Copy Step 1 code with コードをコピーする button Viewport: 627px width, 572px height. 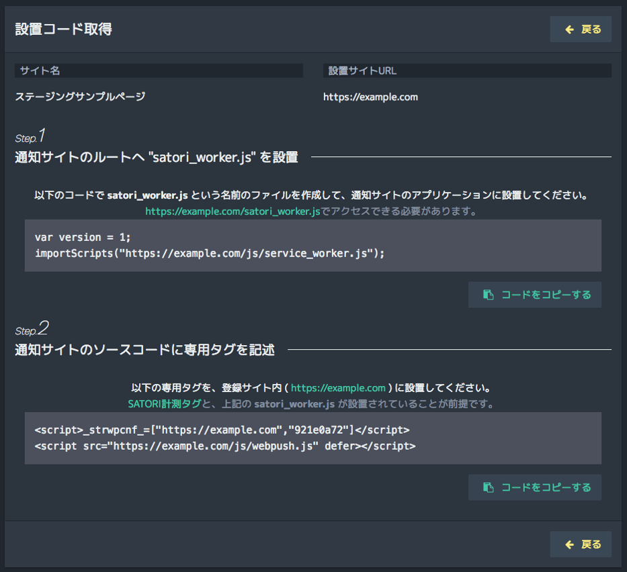[535, 295]
